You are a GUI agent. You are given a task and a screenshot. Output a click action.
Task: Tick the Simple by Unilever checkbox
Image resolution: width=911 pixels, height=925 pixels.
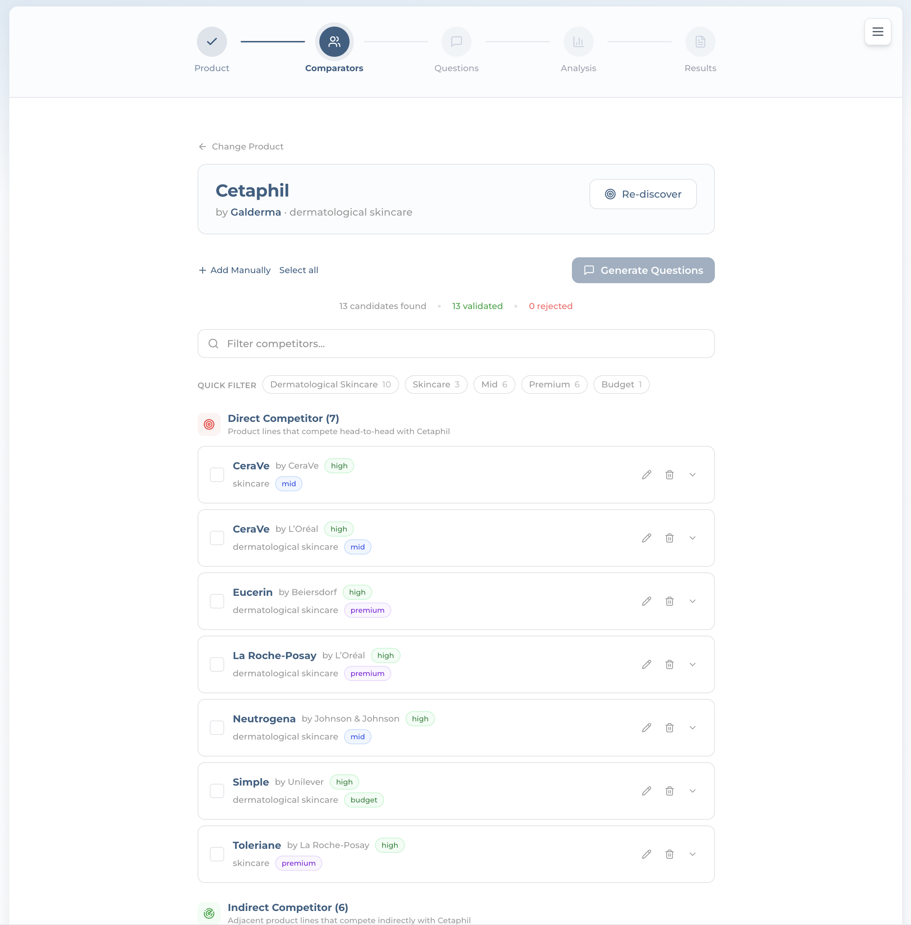(x=217, y=791)
